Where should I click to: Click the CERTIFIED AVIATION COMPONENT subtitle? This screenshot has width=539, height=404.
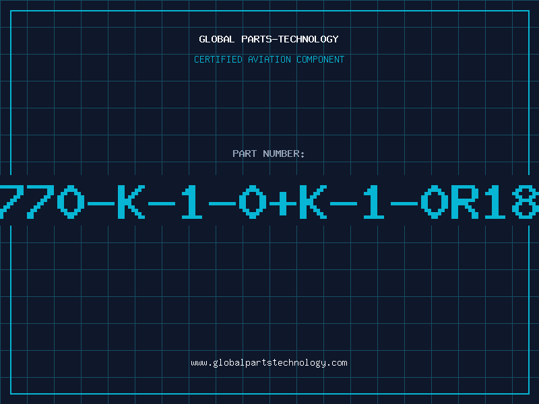pos(269,59)
